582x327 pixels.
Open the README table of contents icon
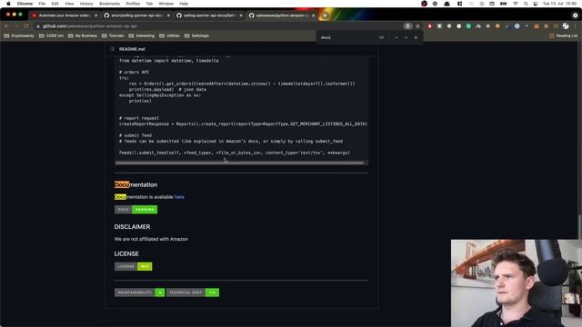(112, 49)
